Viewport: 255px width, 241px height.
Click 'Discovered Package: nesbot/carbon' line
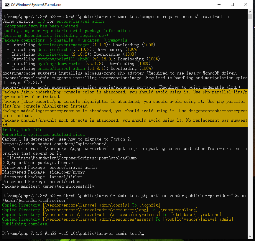point(41,181)
